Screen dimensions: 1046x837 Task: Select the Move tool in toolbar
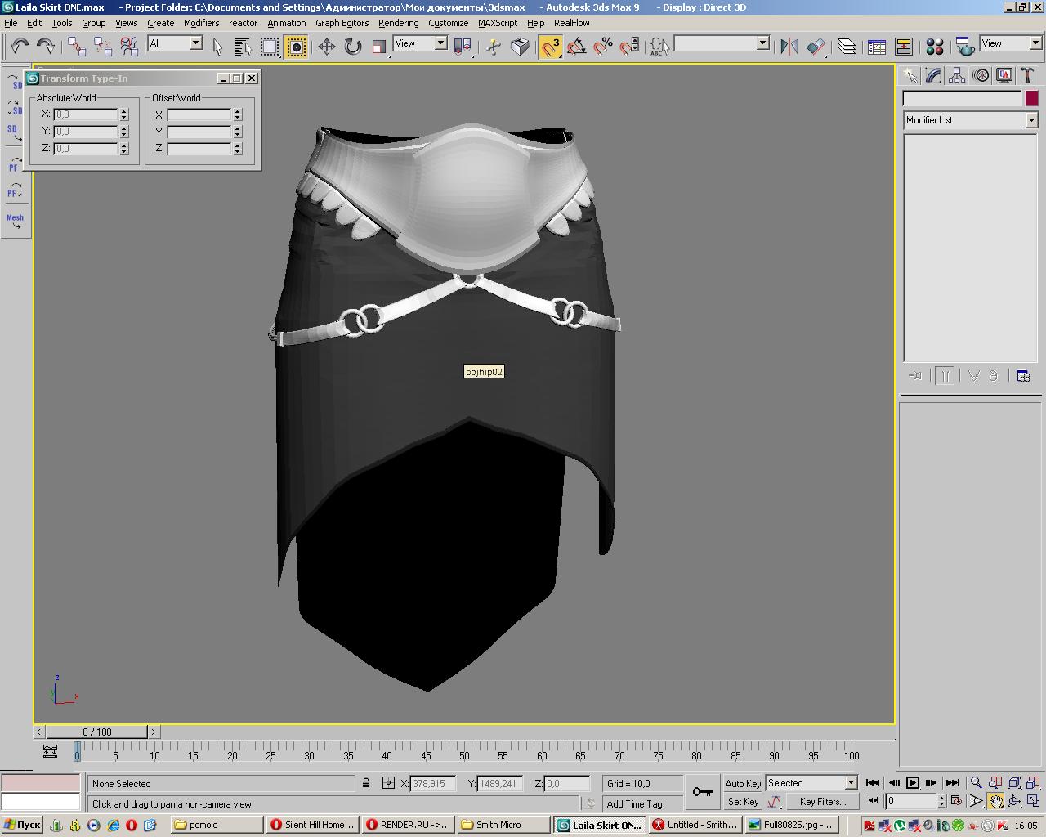tap(326, 46)
